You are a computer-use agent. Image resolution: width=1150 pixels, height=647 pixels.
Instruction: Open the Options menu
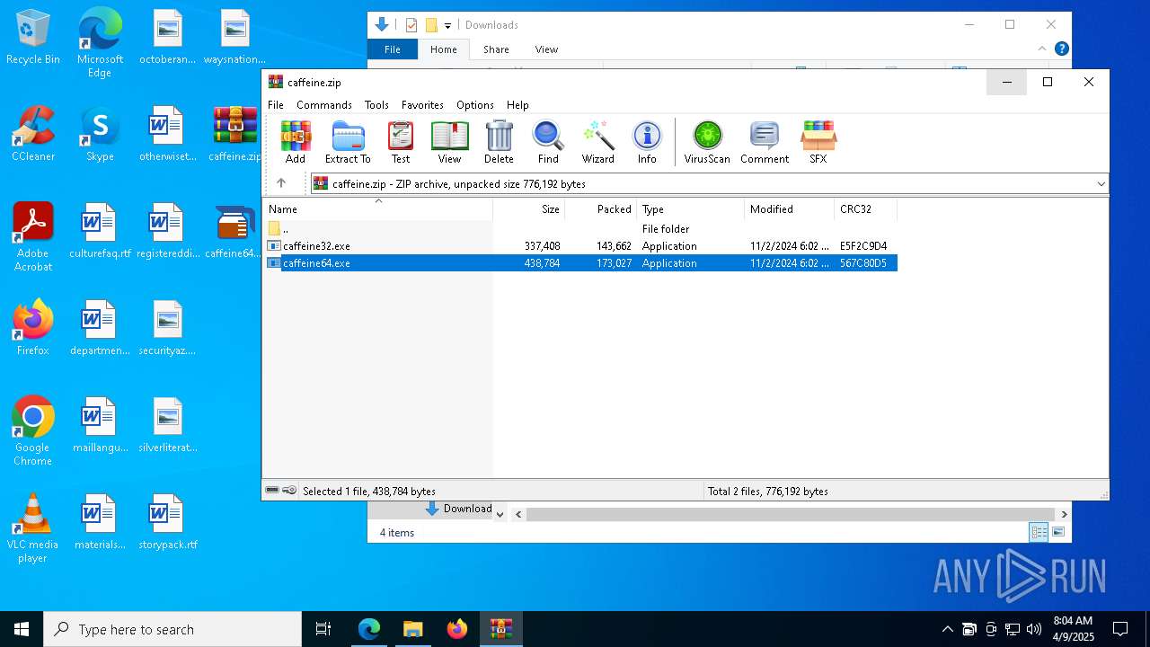click(x=475, y=104)
